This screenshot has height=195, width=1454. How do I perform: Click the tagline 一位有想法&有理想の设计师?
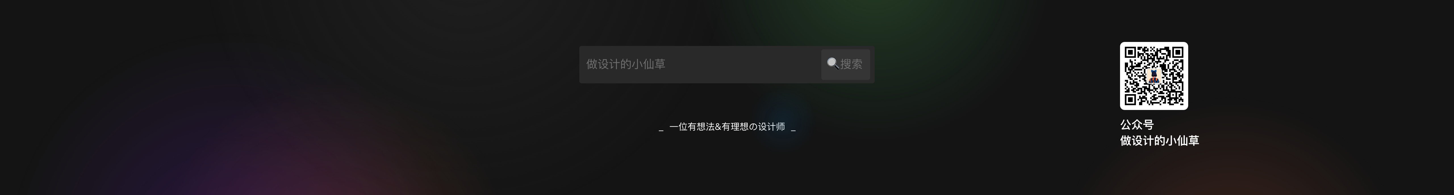pos(727,127)
